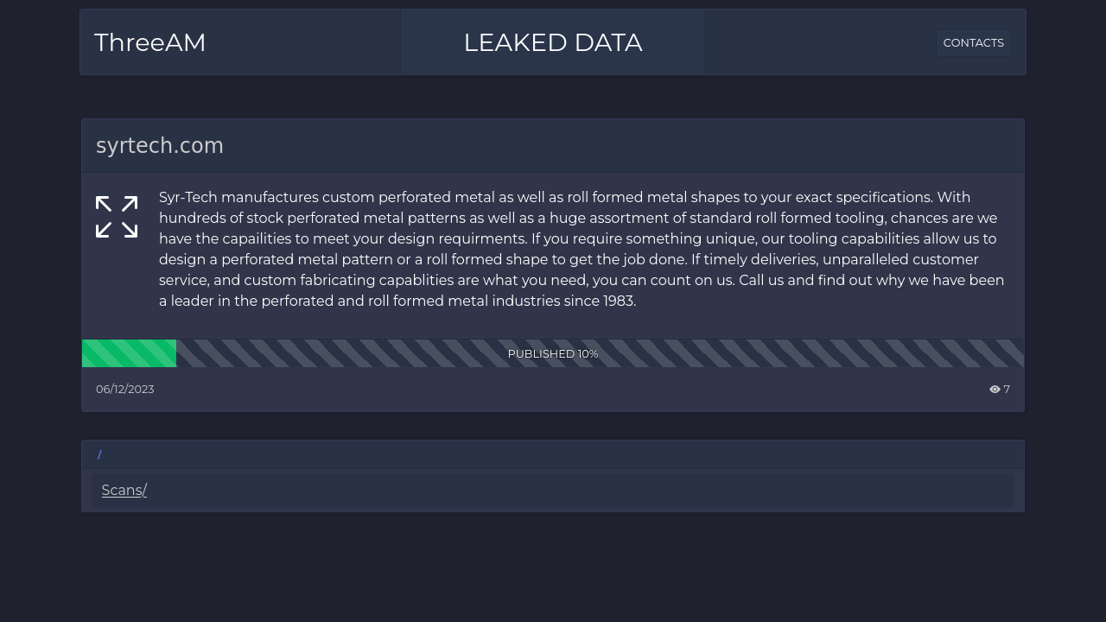This screenshot has width=1106, height=622.
Task: Select the root slash breadcrumb
Action: tap(99, 454)
